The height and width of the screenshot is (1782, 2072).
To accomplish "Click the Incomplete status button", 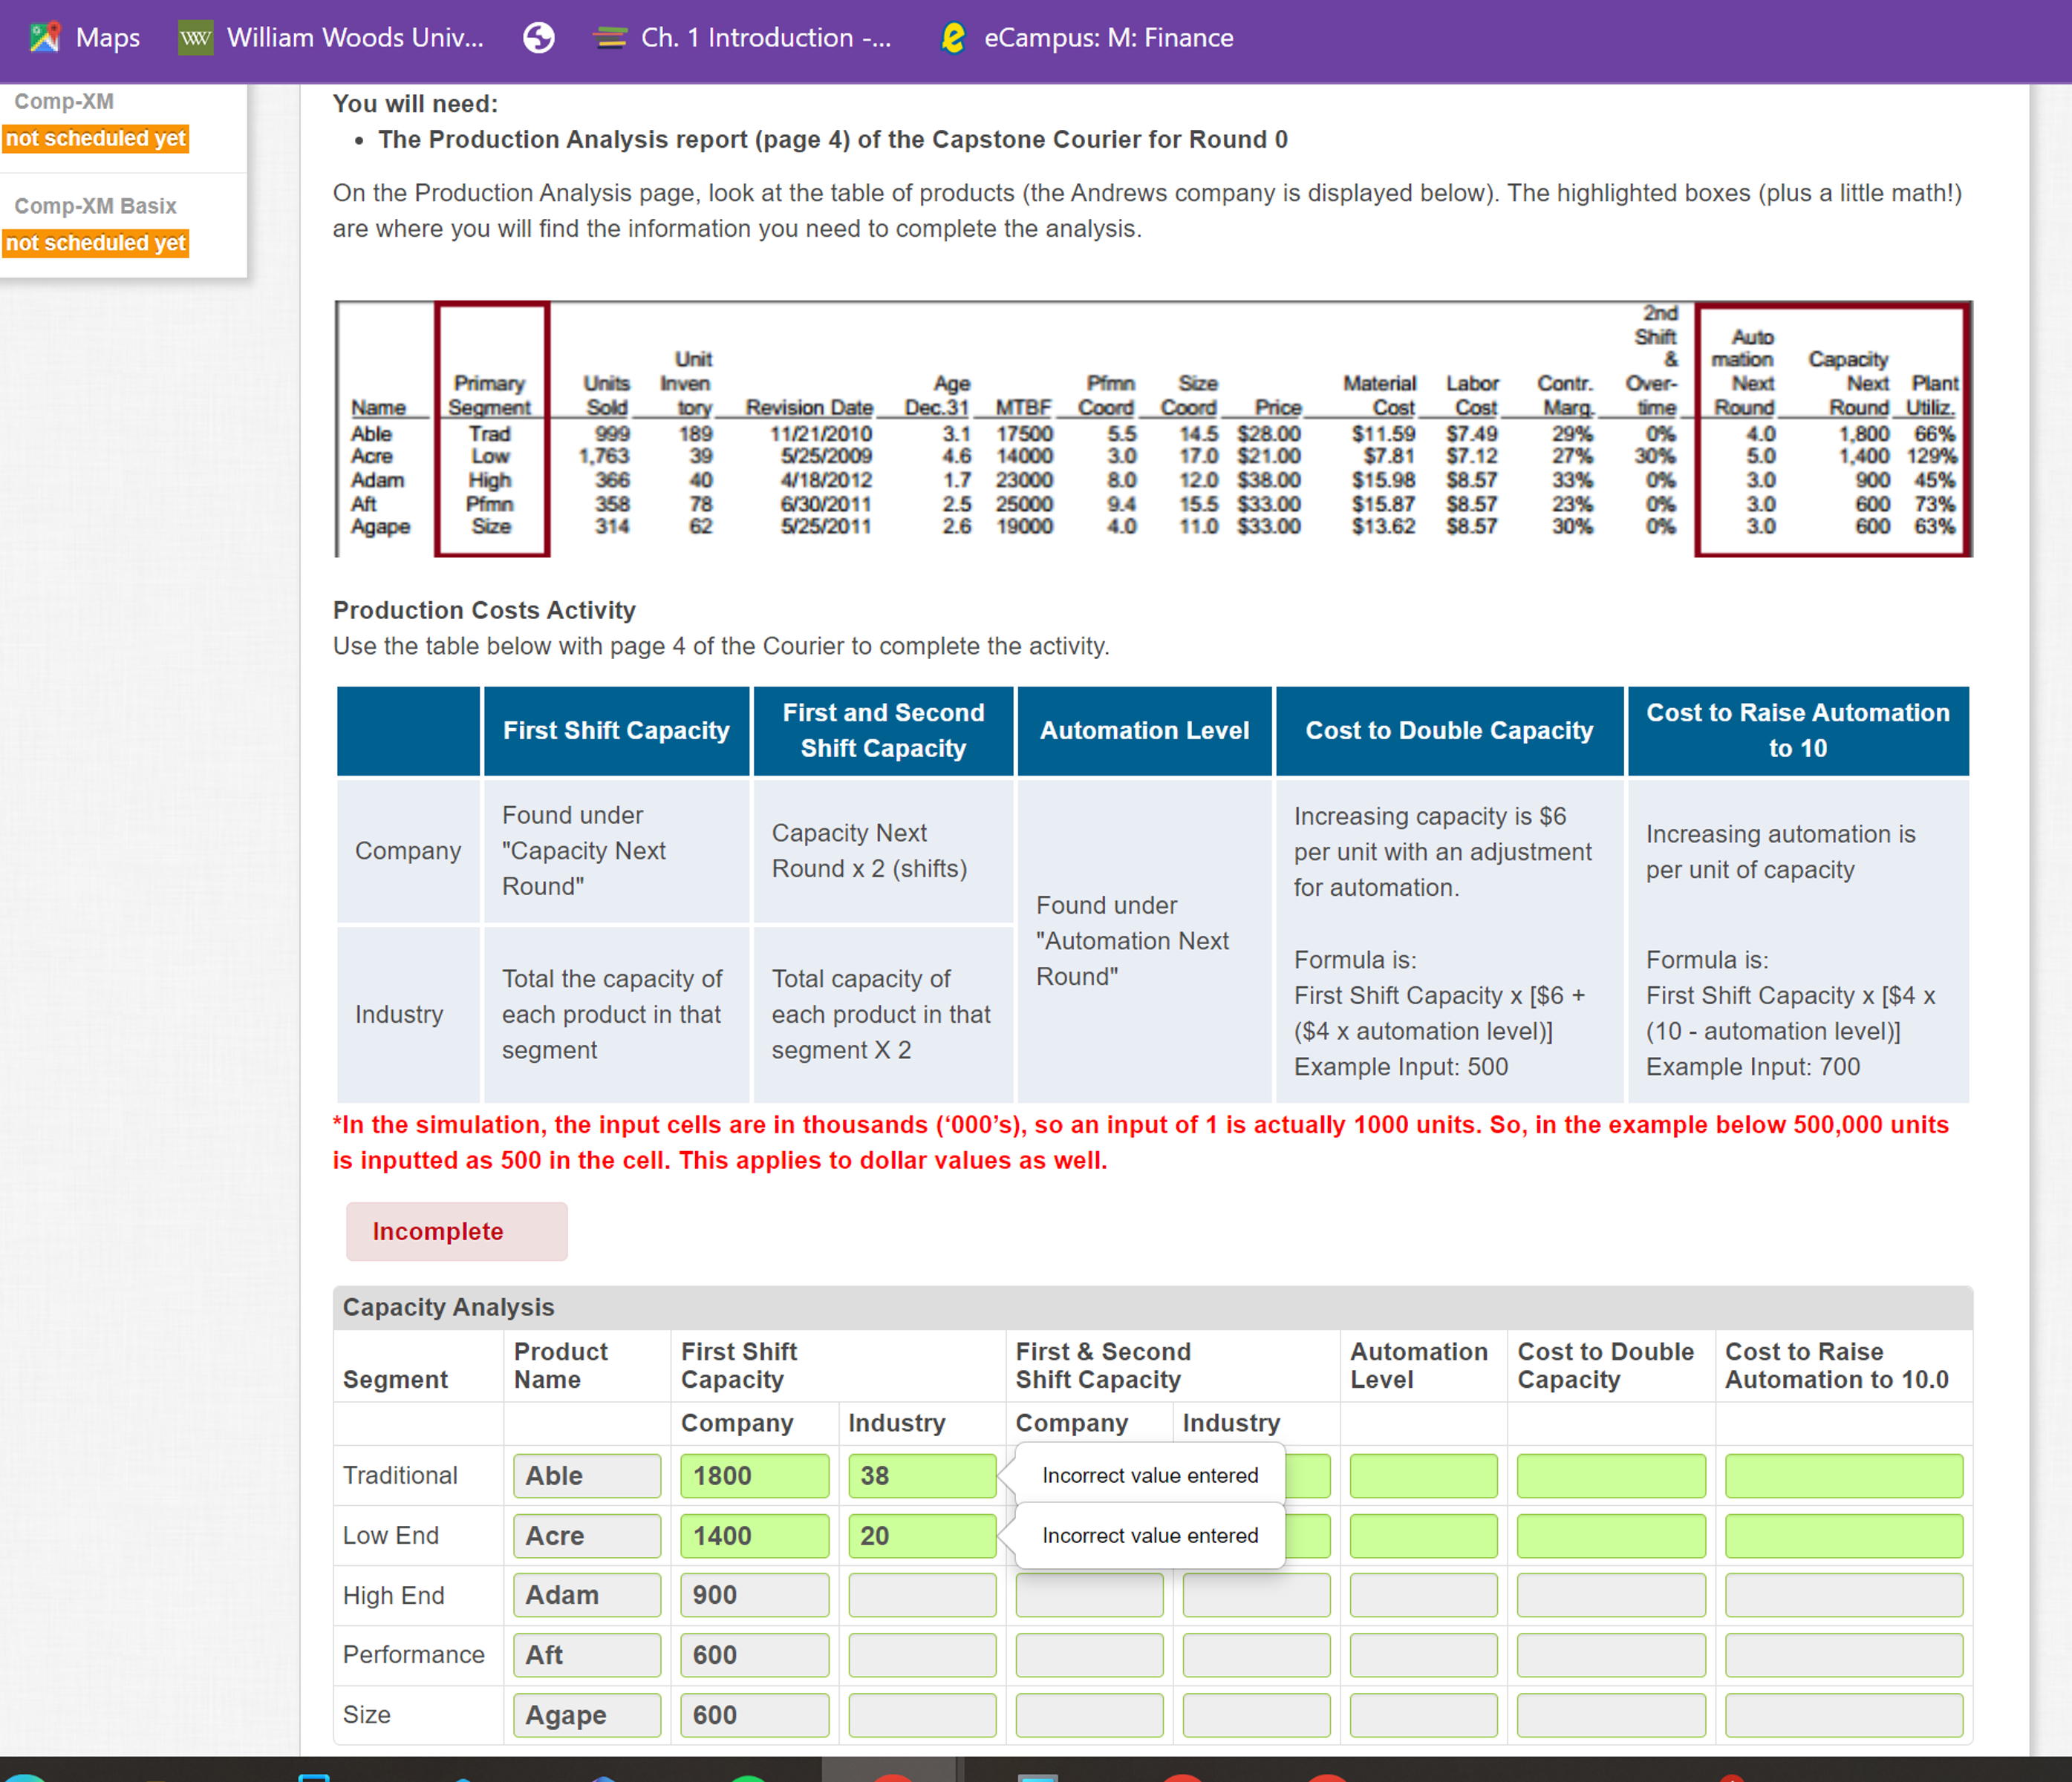I will point(456,1231).
